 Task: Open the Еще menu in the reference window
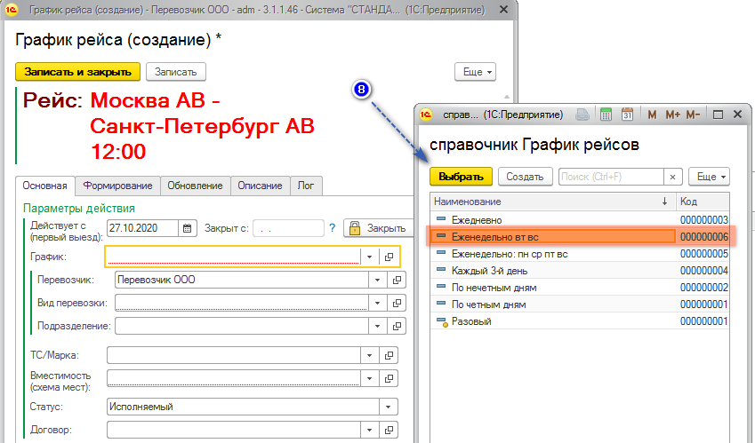click(709, 177)
